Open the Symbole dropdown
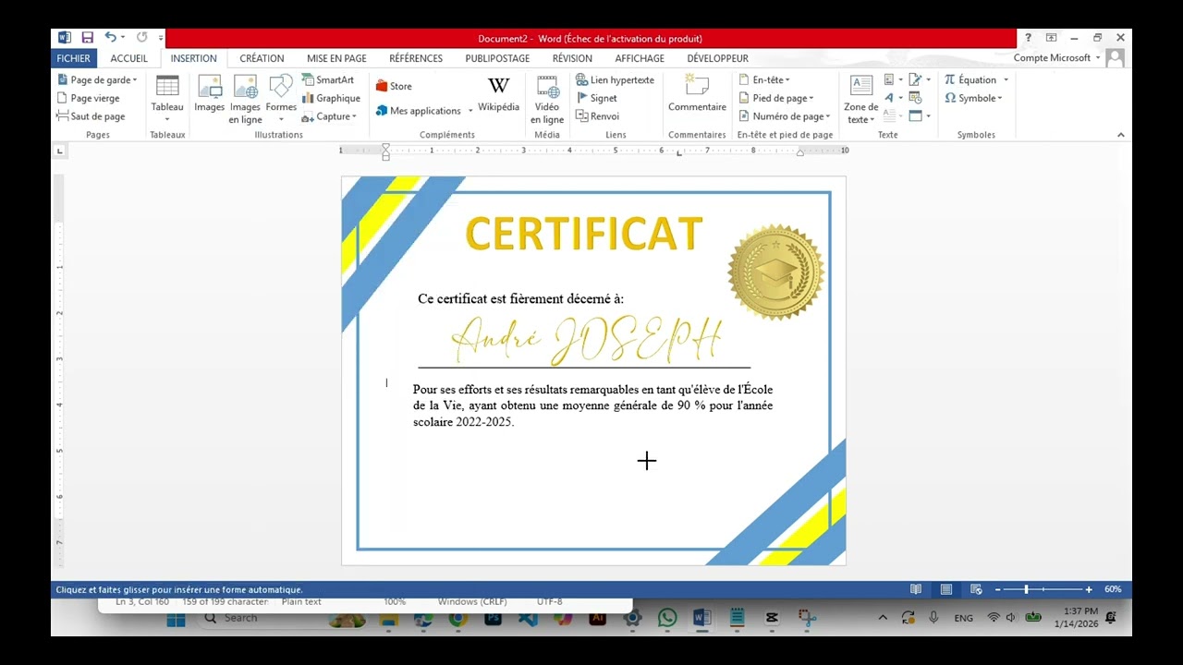This screenshot has height=665, width=1183. [973, 98]
